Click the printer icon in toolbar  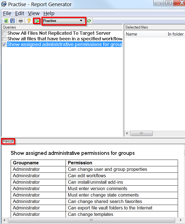pos(21,21)
